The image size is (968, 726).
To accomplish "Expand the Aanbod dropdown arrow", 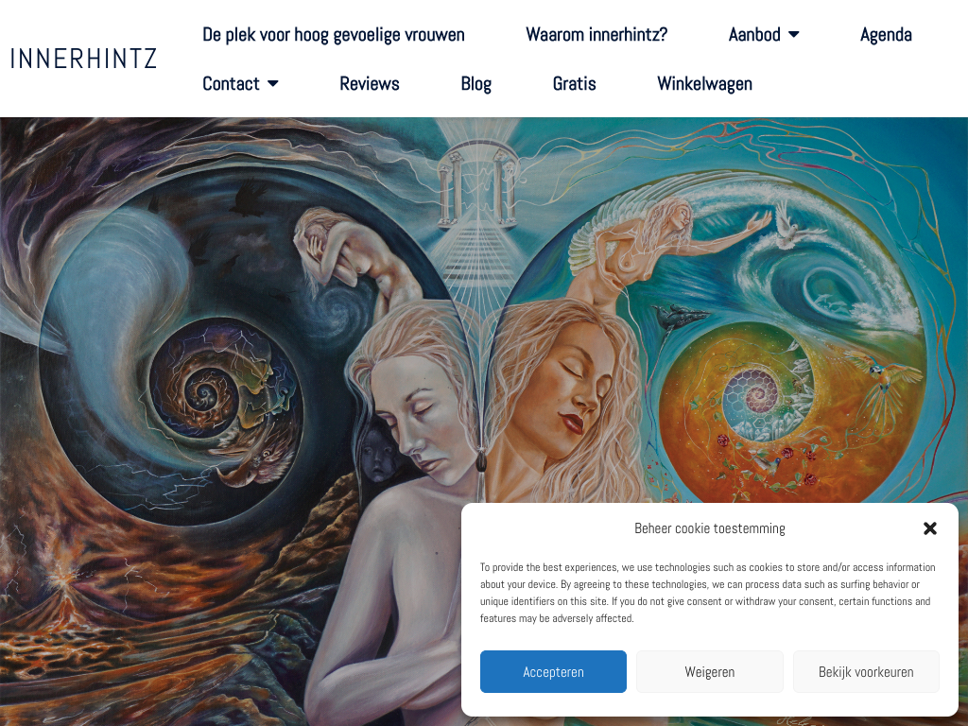I will (x=794, y=35).
